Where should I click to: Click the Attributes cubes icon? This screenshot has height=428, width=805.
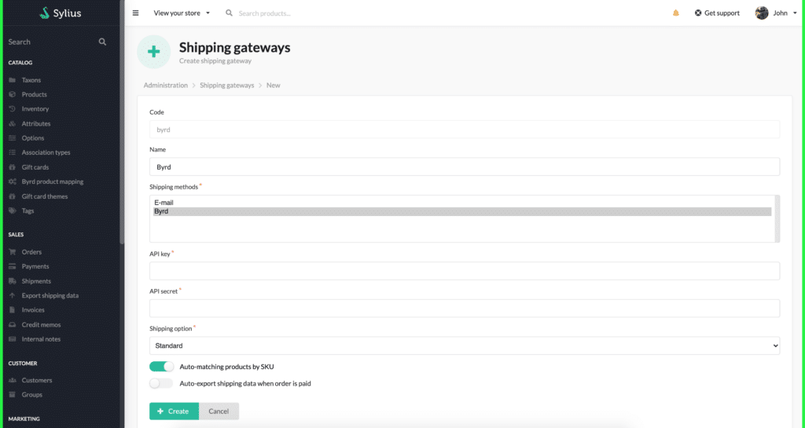pyautogui.click(x=13, y=123)
